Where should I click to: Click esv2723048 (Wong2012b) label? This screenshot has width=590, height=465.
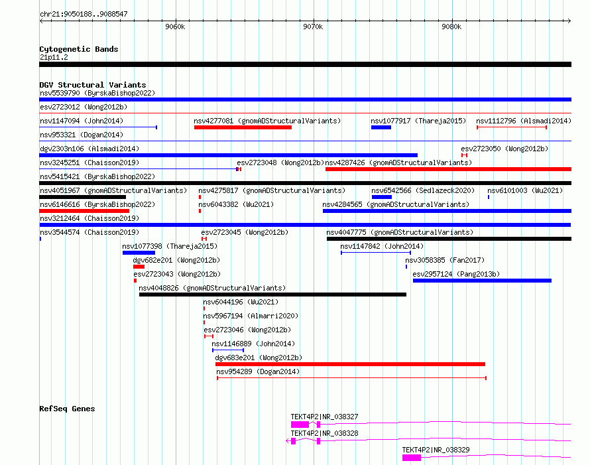pos(280,163)
